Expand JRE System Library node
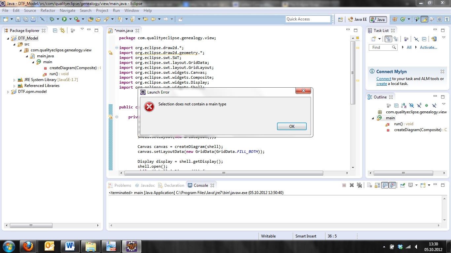Image resolution: width=451 pixels, height=253 pixels. [14, 80]
